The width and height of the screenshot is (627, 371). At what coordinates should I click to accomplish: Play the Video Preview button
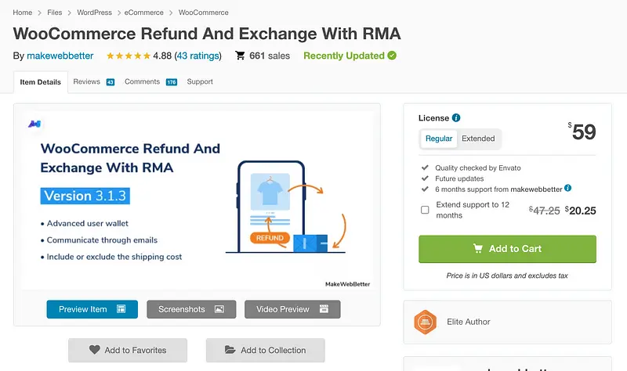coord(292,309)
